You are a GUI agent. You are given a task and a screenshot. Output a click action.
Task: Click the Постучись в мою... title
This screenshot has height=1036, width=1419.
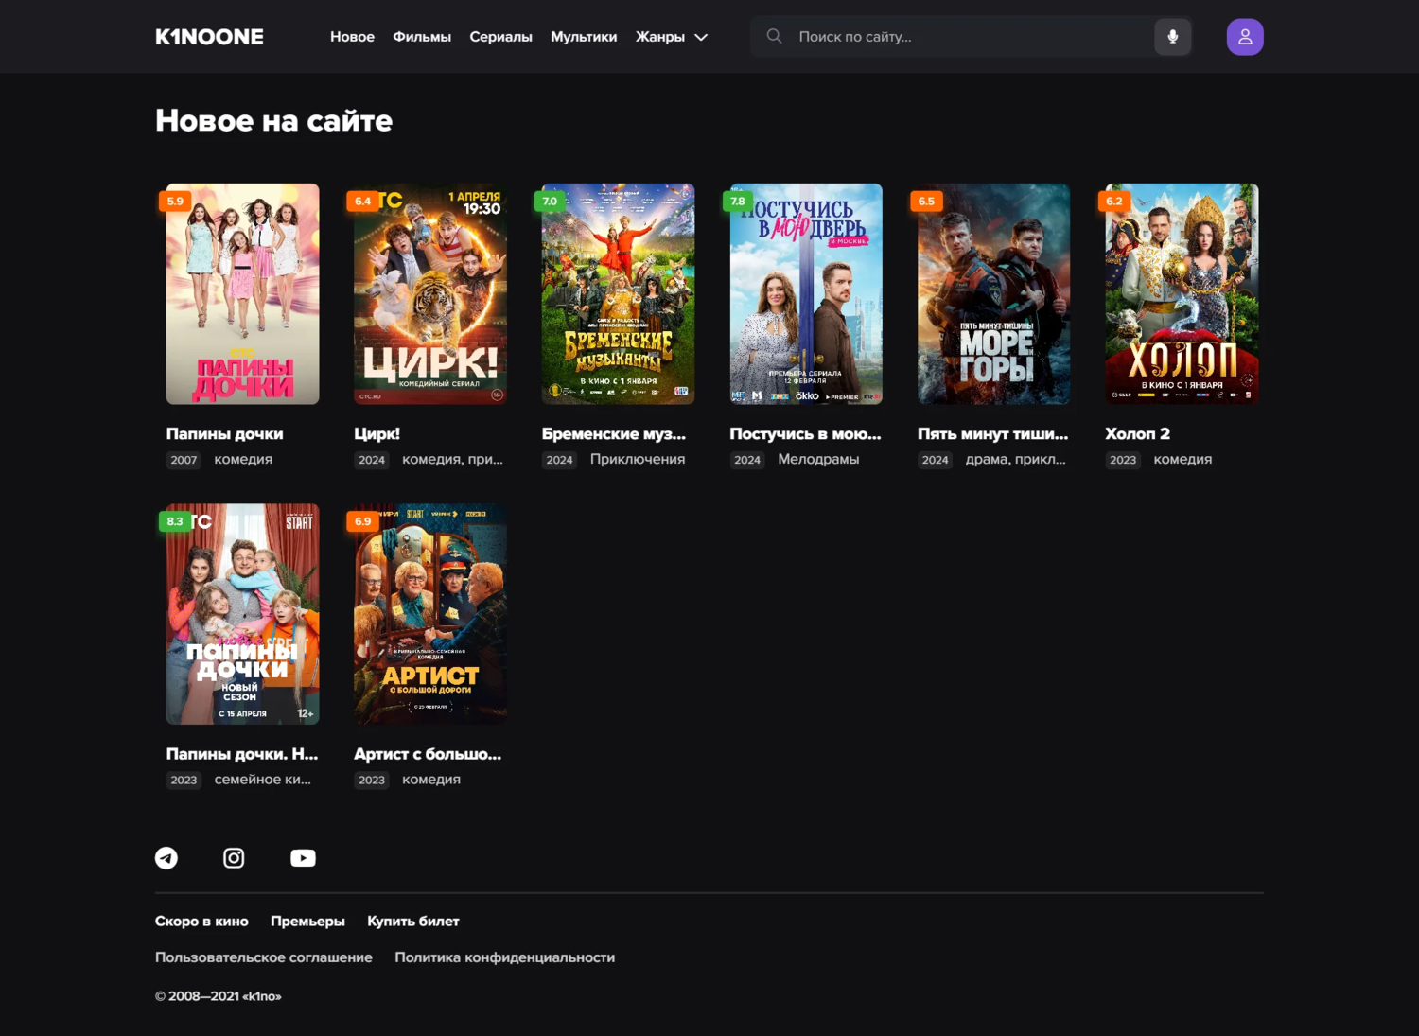point(805,433)
